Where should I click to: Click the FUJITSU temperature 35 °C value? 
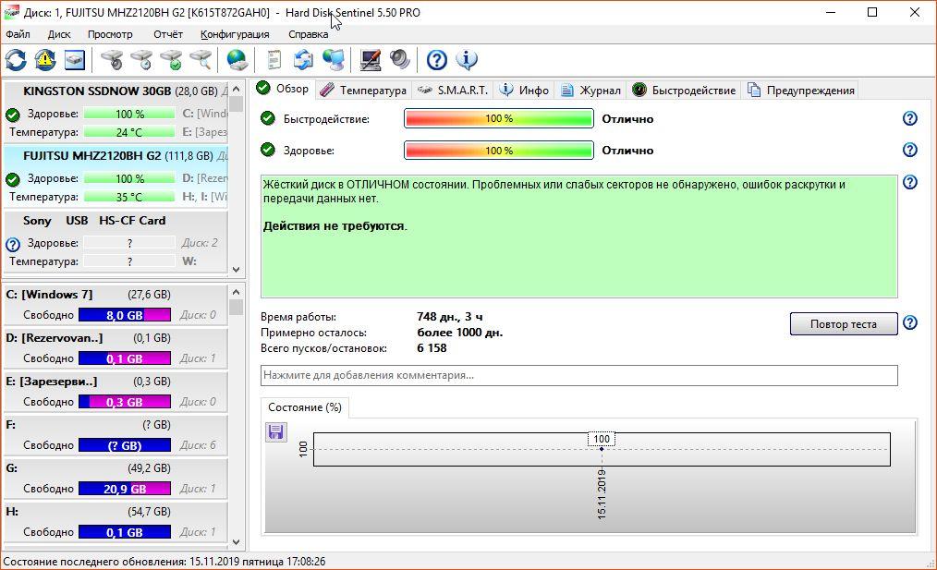[129, 197]
